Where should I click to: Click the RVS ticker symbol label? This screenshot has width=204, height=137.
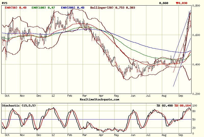5,3
